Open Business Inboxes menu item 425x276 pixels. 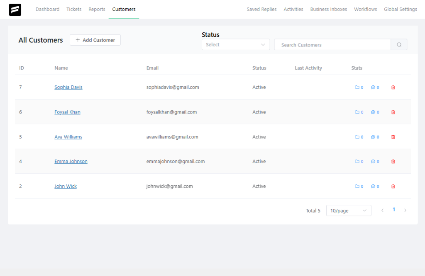[x=329, y=9]
